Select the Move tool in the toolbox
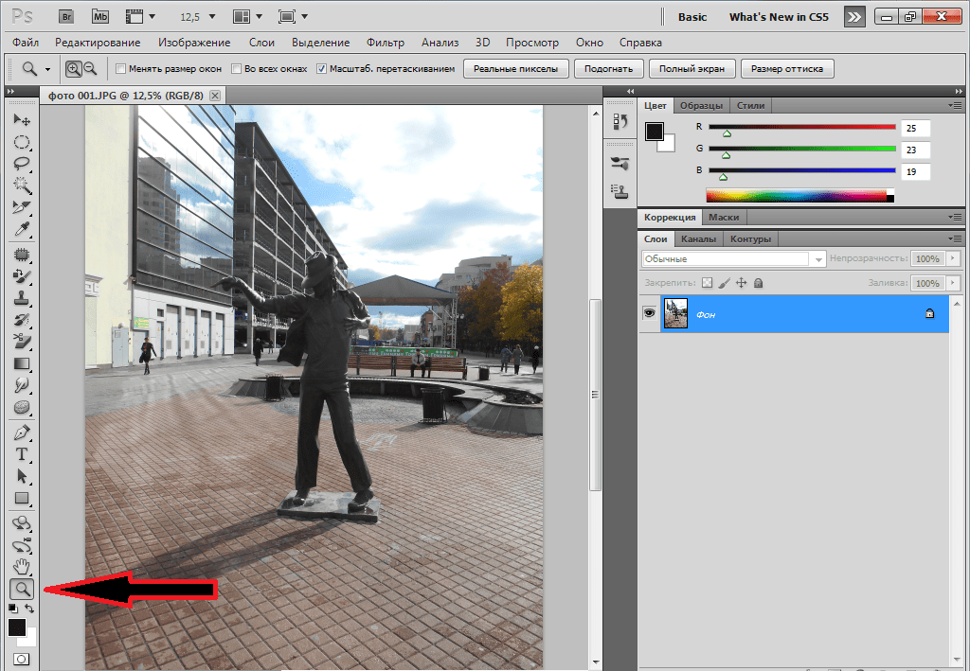 tap(22, 120)
